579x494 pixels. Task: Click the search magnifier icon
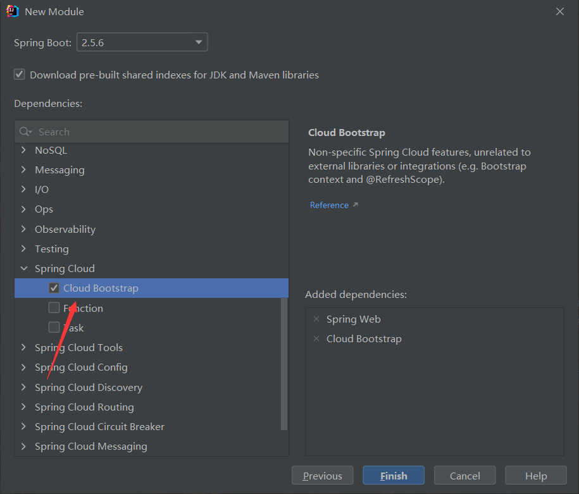25,132
